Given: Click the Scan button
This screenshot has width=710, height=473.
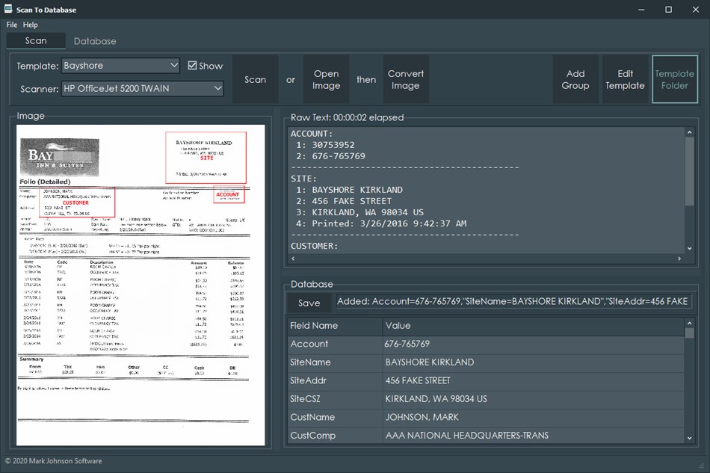Looking at the screenshot, I should point(256,80).
